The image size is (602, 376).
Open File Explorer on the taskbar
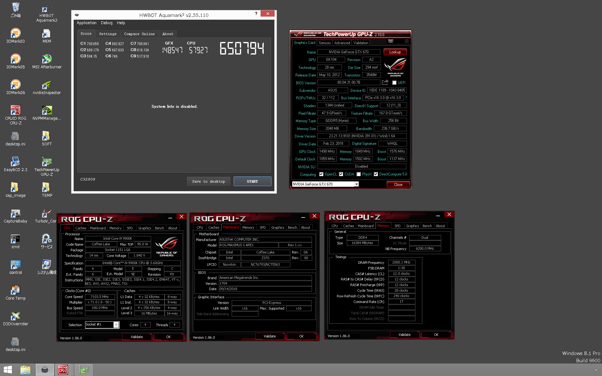[25, 370]
